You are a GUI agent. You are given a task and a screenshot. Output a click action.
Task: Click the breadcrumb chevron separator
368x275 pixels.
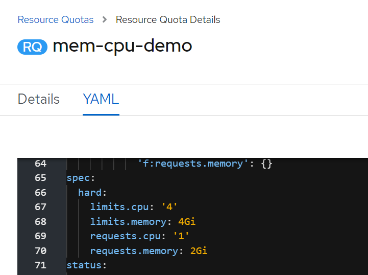click(x=105, y=20)
